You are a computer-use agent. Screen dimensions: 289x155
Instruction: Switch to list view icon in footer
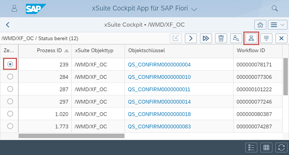click(x=251, y=147)
